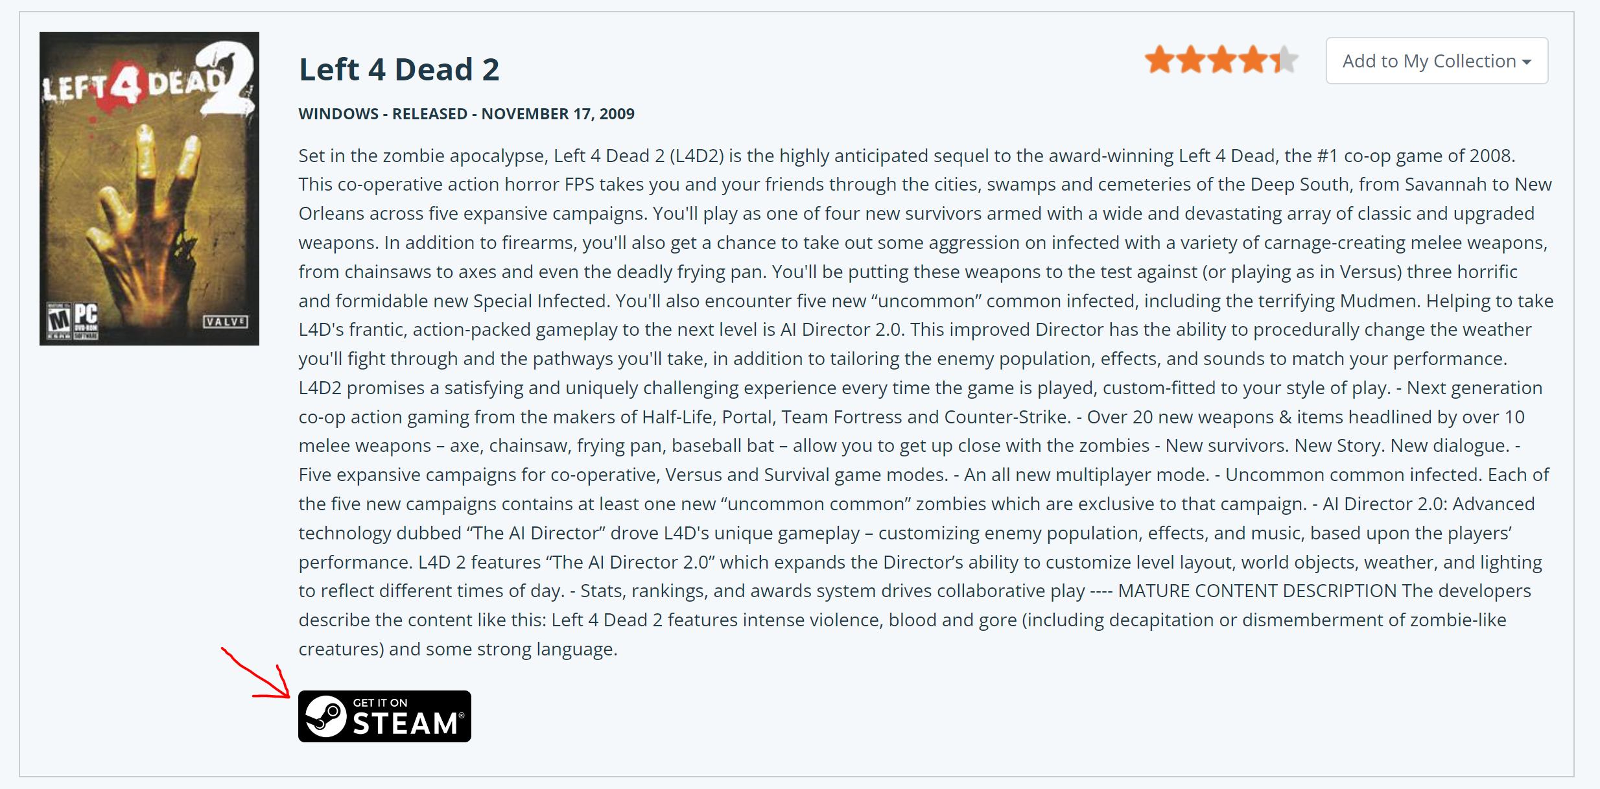Click the WINDOWS platform label
1600x789 pixels.
(x=338, y=114)
